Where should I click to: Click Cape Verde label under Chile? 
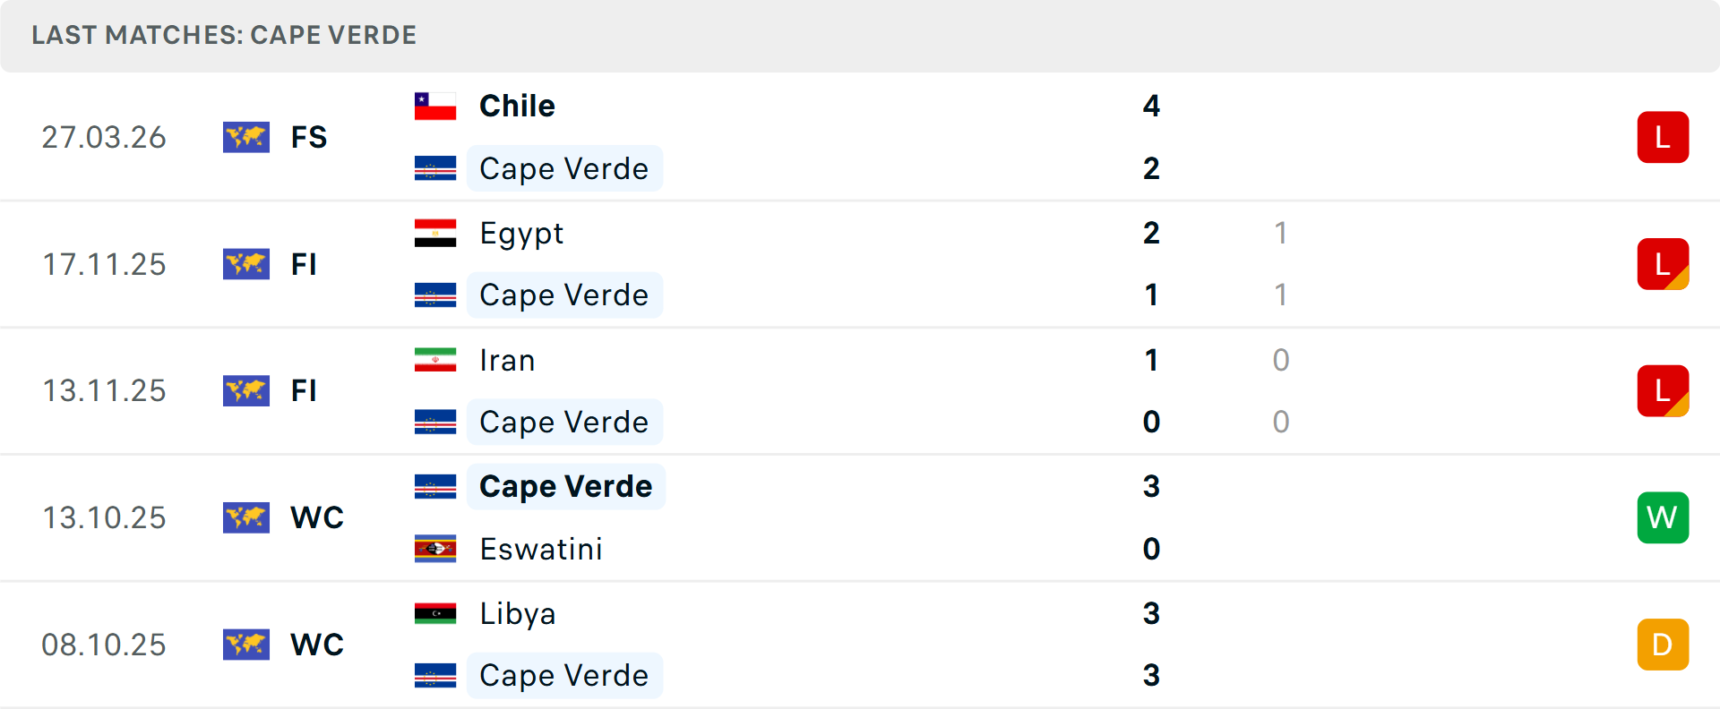click(563, 169)
